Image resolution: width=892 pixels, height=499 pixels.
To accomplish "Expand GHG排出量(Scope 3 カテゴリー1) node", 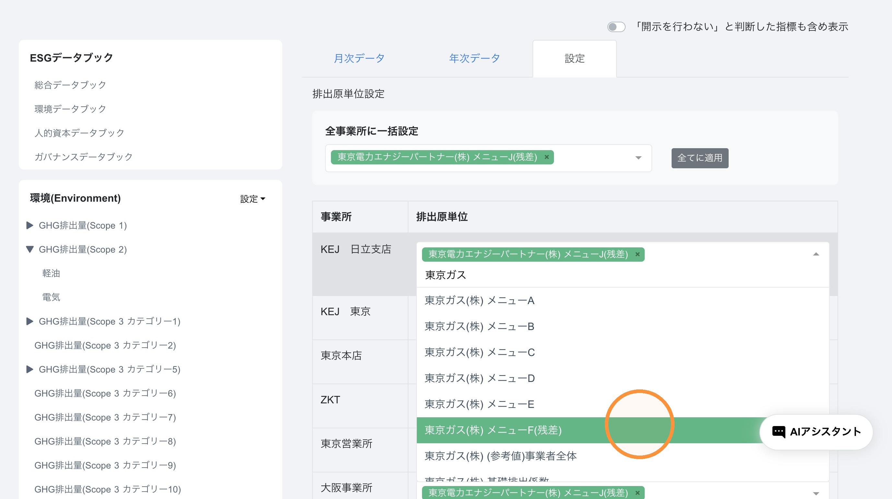I will 30,321.
